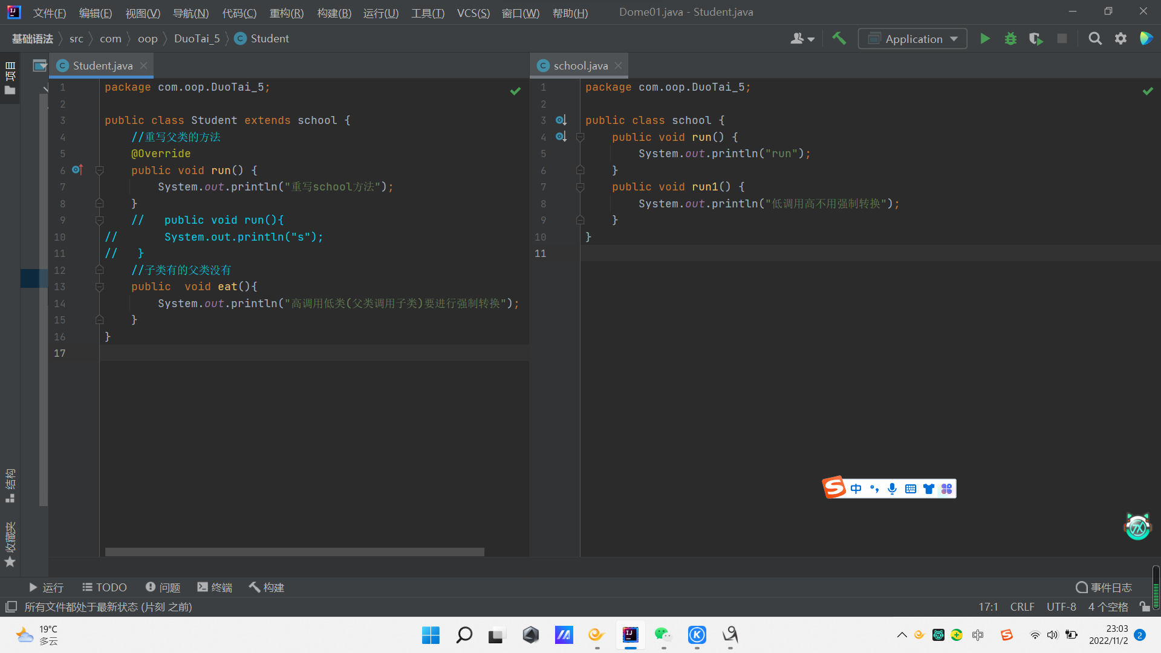Click the horizontal scrollbar in Student.java editor
1161x653 pixels.
[x=294, y=551]
